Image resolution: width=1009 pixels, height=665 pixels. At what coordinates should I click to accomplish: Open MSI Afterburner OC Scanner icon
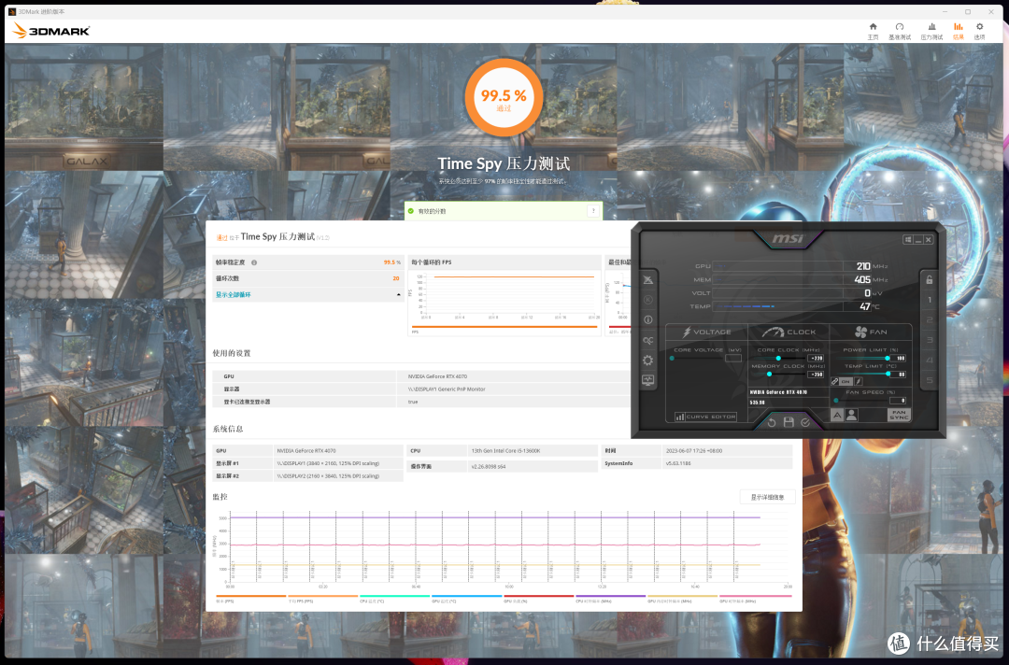point(648,340)
